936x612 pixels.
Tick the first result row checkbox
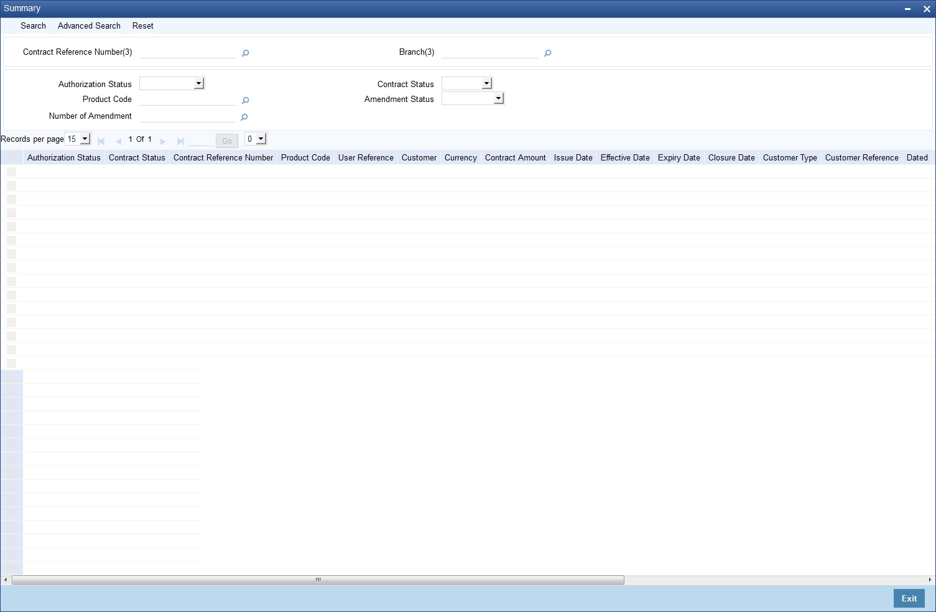coord(11,172)
